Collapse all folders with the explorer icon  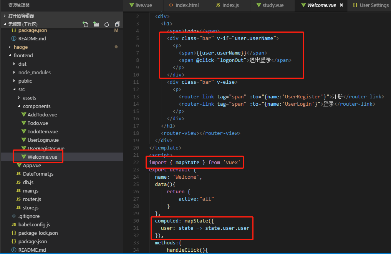pyautogui.click(x=118, y=24)
